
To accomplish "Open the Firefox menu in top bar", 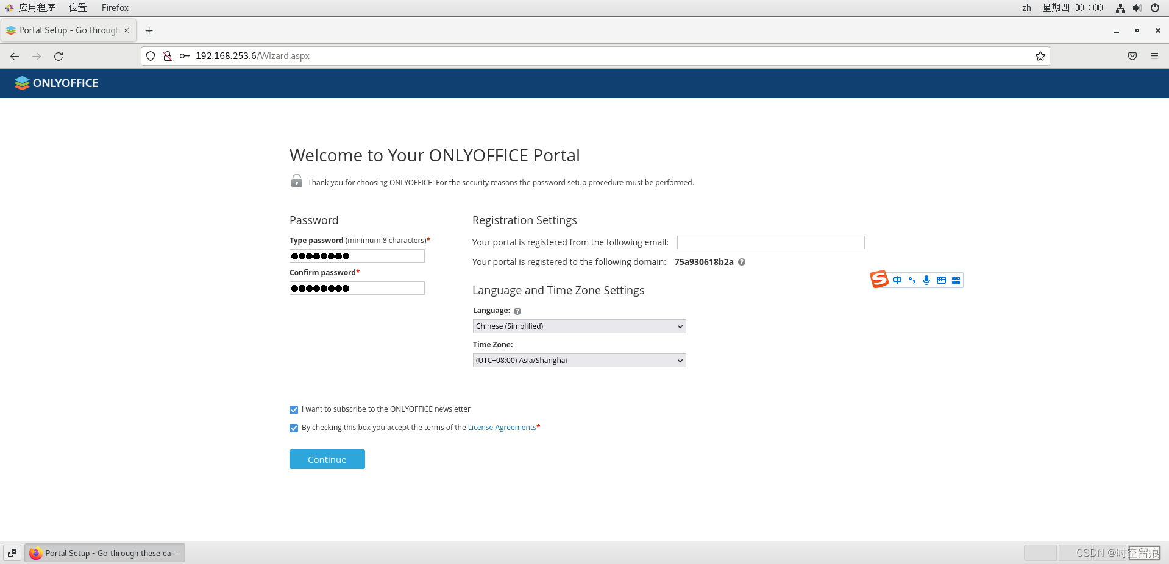I will click(x=115, y=8).
